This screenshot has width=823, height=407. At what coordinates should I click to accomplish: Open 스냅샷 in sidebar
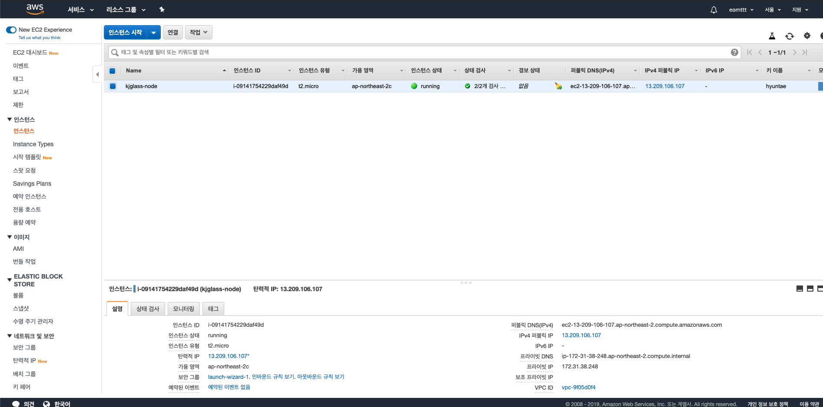[x=21, y=309]
